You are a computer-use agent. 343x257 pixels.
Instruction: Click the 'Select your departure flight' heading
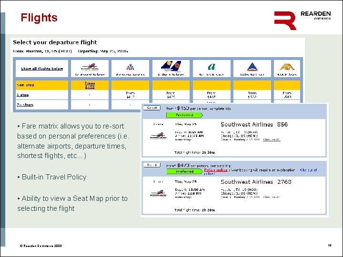(x=55, y=42)
